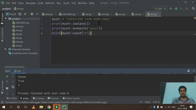This screenshot has width=196, height=110.
Task: Collapse the project root folder
Action: click(x=6, y=19)
